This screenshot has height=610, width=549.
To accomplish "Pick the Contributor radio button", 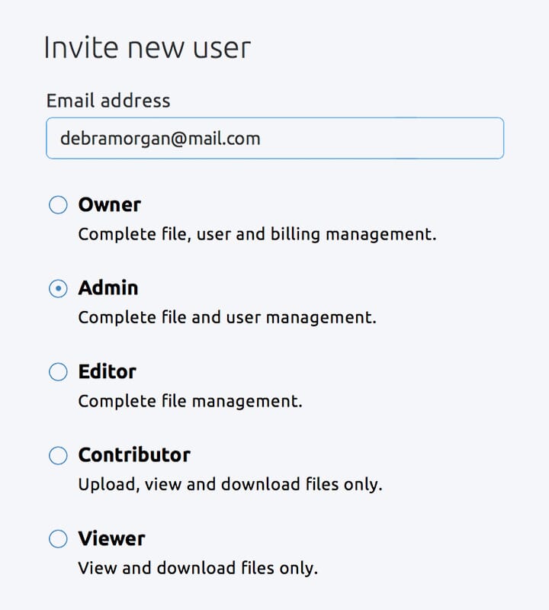I will pos(58,456).
